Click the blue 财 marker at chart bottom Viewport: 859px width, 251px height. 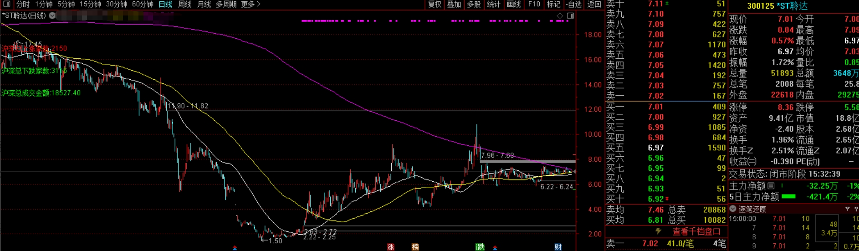558,247
